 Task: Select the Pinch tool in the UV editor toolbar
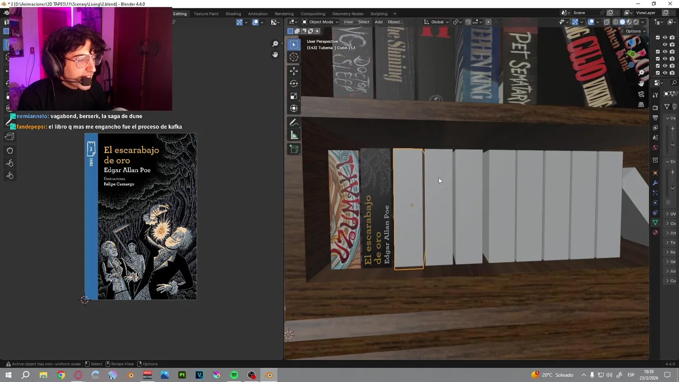point(10,176)
